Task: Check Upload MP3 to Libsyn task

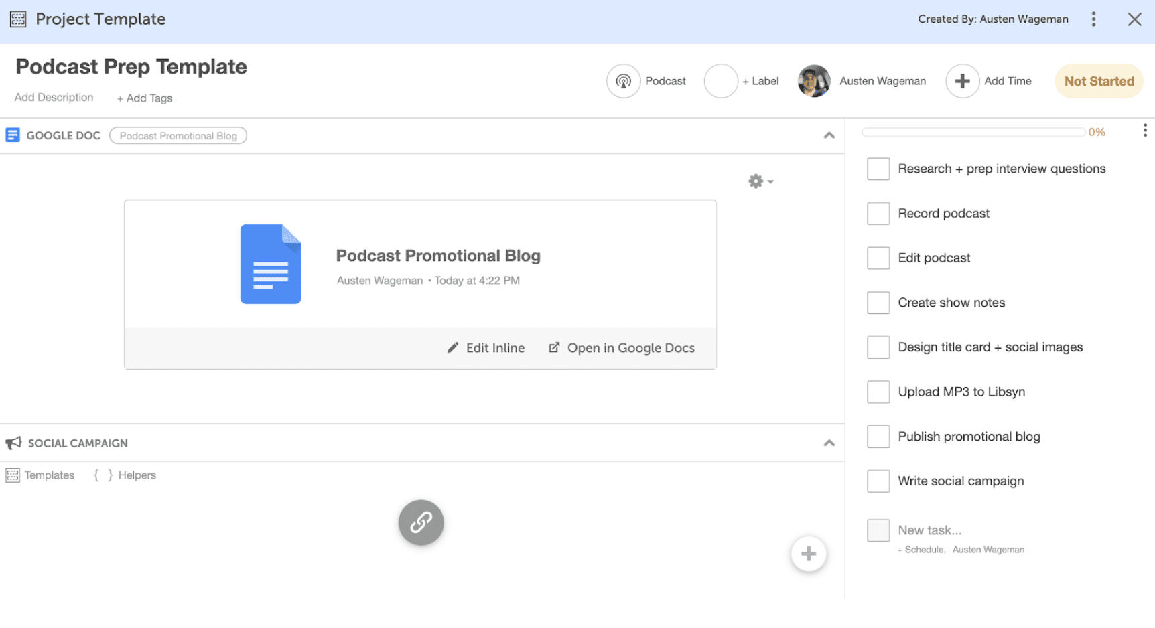Action: [x=878, y=392]
